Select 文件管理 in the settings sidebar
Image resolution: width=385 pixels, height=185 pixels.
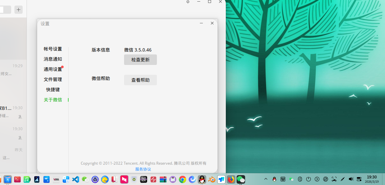coord(53,79)
